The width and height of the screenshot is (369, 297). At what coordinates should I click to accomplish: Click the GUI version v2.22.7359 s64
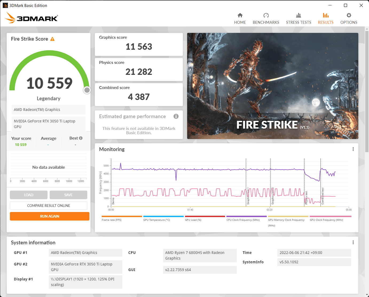click(x=200, y=270)
